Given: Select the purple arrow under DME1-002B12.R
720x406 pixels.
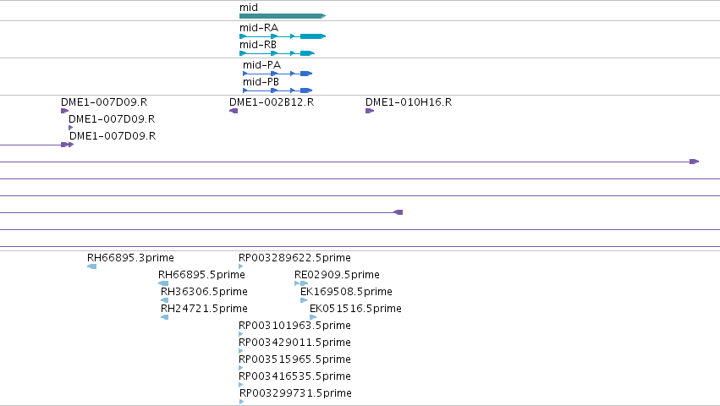Looking at the screenshot, I should [x=234, y=111].
